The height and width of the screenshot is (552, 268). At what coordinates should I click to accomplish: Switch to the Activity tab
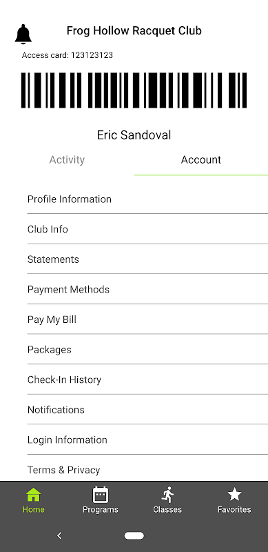pos(67,160)
